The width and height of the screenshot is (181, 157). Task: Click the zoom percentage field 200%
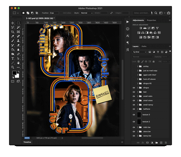click(27, 138)
